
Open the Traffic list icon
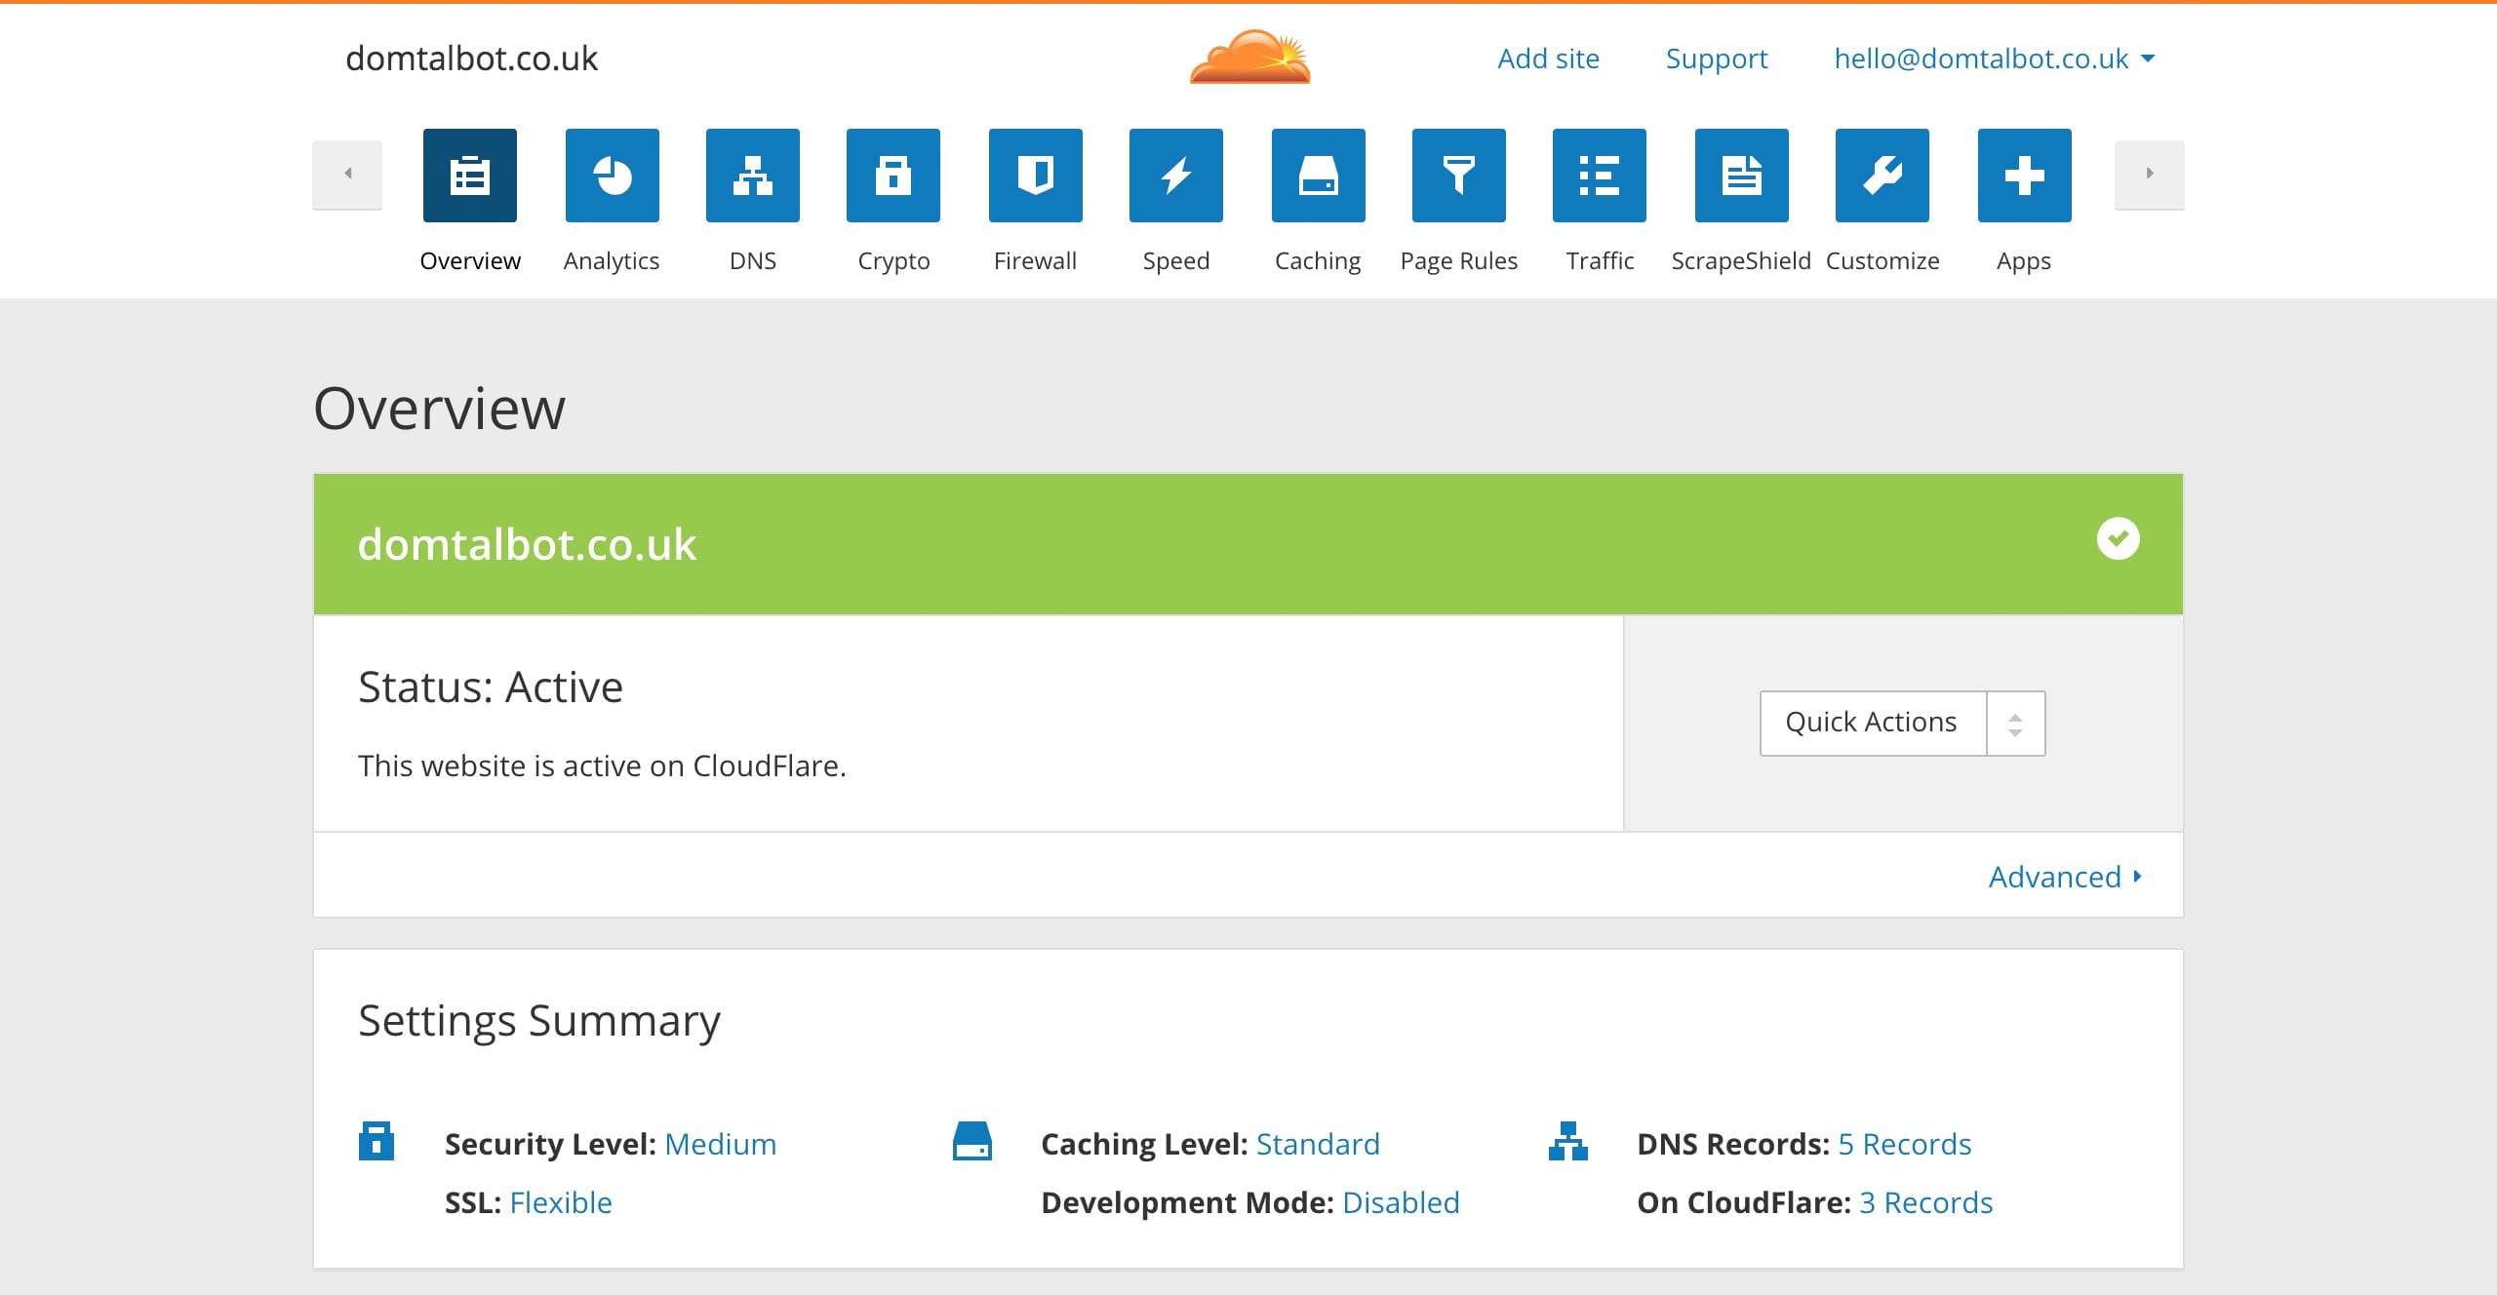1599,176
